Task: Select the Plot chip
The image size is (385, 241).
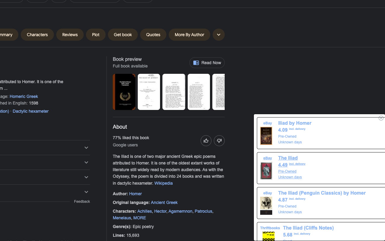Action: pos(96,35)
